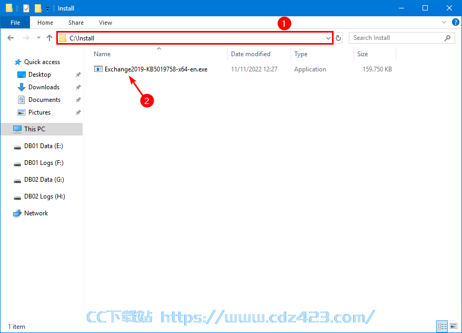This screenshot has width=462, height=333.
Task: Open Downloads in the navigation pane
Action: [x=44, y=87]
